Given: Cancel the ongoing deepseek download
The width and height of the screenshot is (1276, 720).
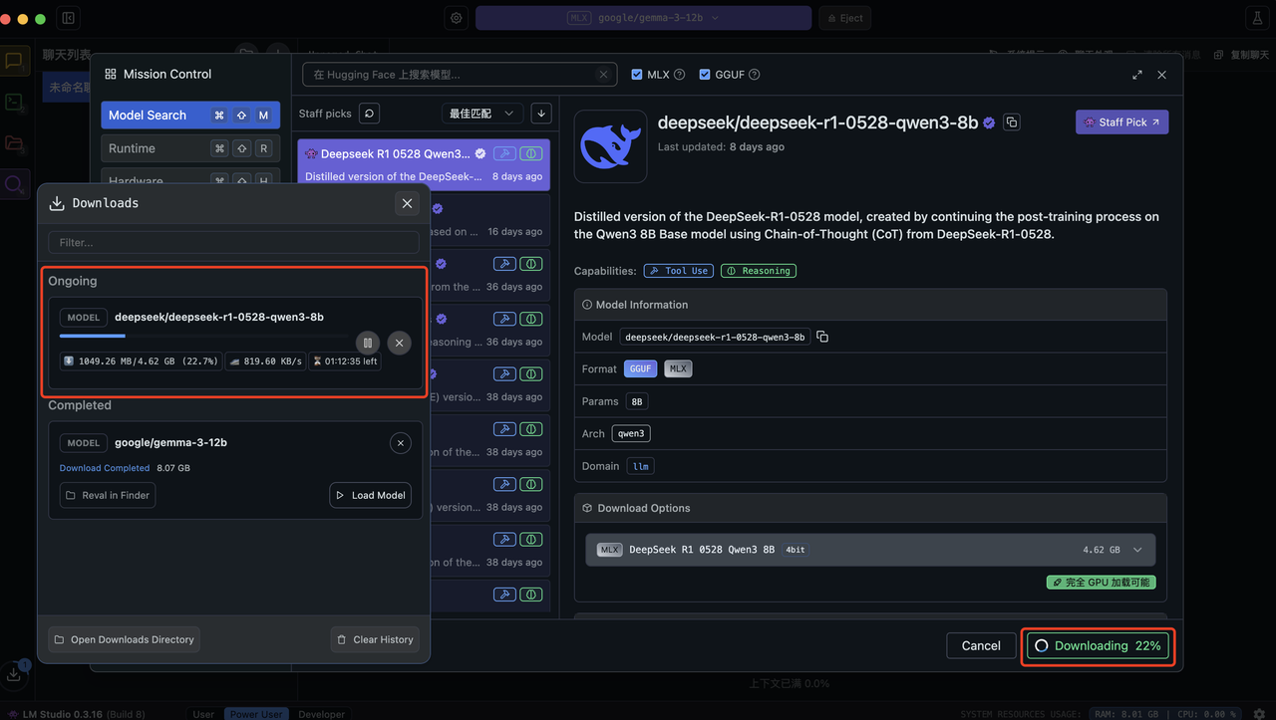Looking at the screenshot, I should (x=399, y=343).
